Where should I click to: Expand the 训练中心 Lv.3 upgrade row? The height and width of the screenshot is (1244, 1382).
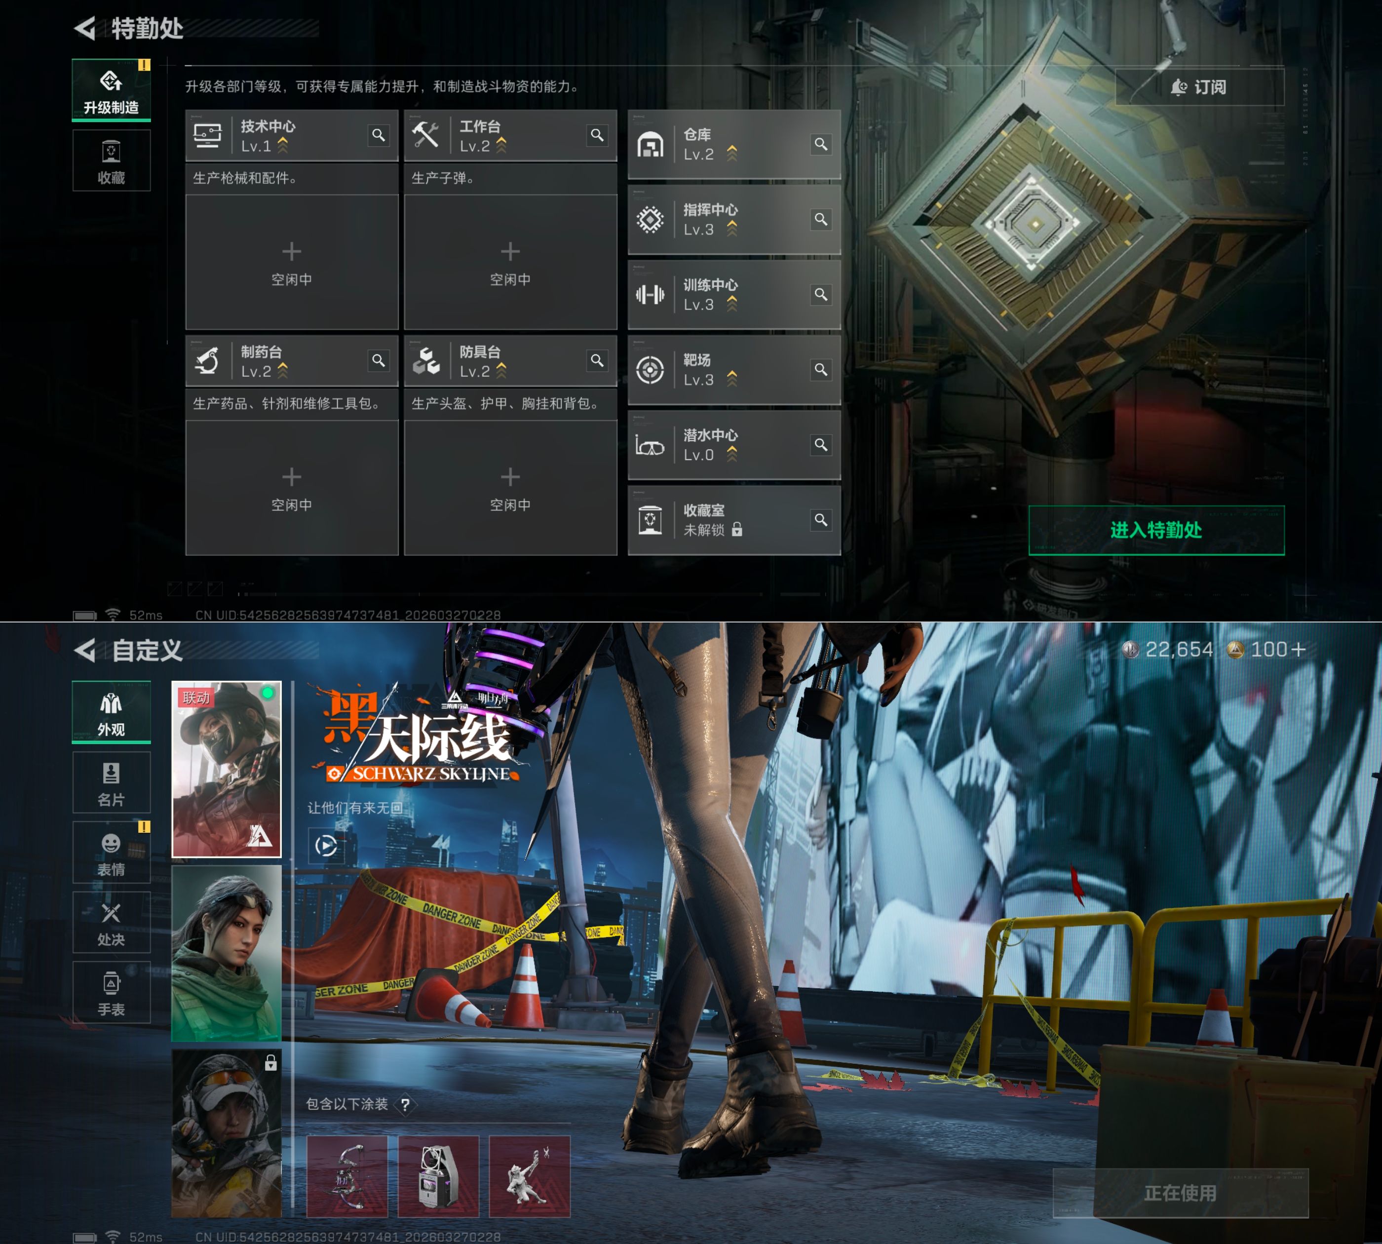coord(732,295)
